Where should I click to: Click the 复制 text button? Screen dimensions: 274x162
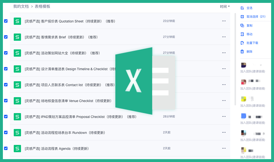pyautogui.click(x=249, y=26)
